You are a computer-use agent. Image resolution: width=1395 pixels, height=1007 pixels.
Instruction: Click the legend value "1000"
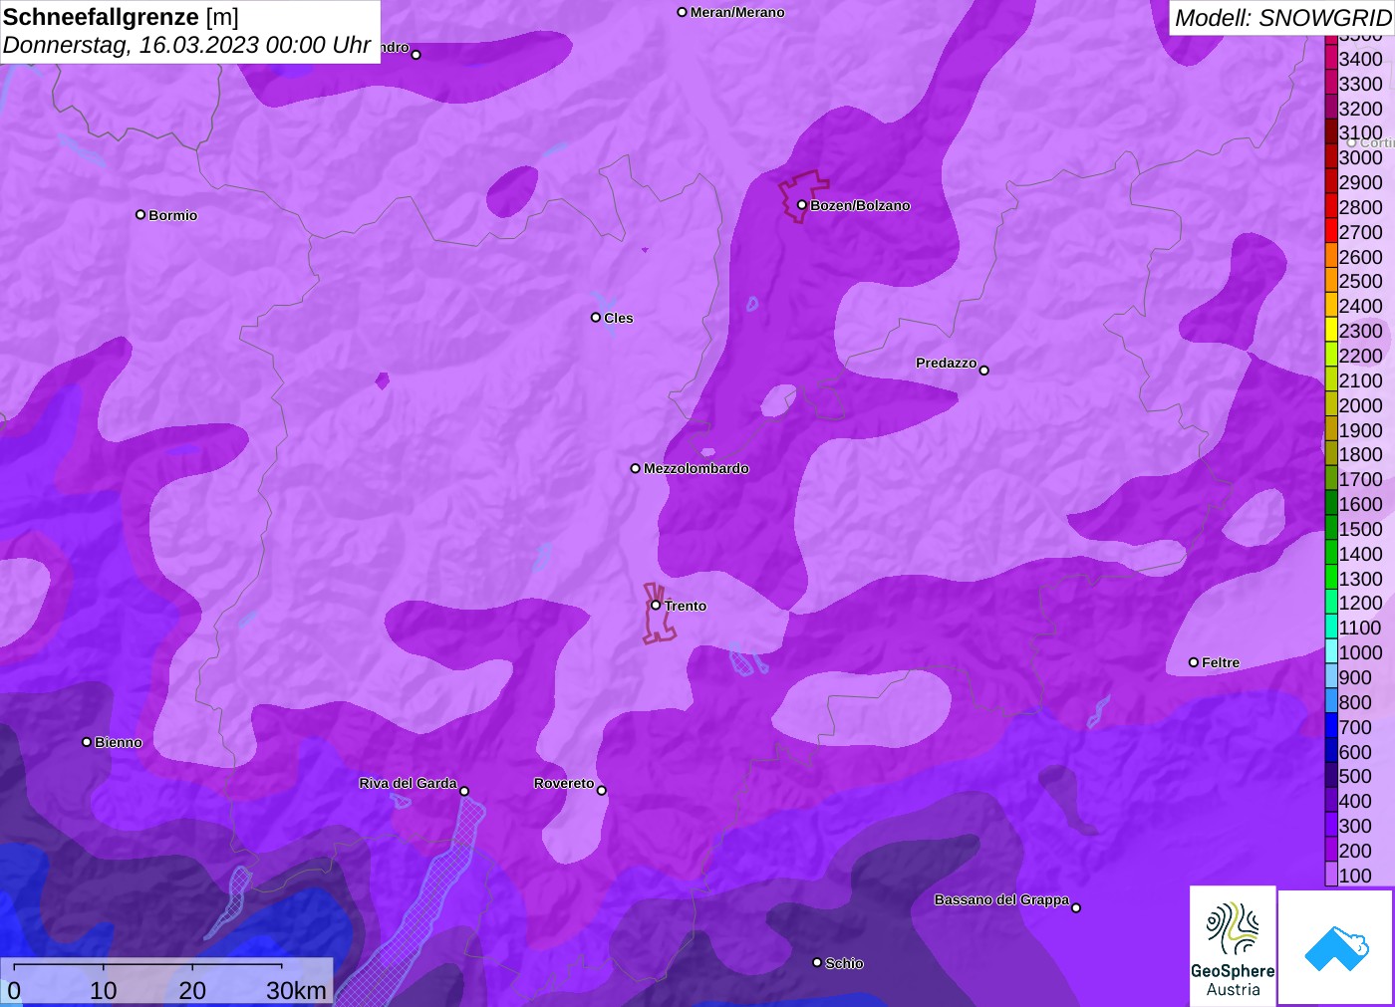[1361, 652]
